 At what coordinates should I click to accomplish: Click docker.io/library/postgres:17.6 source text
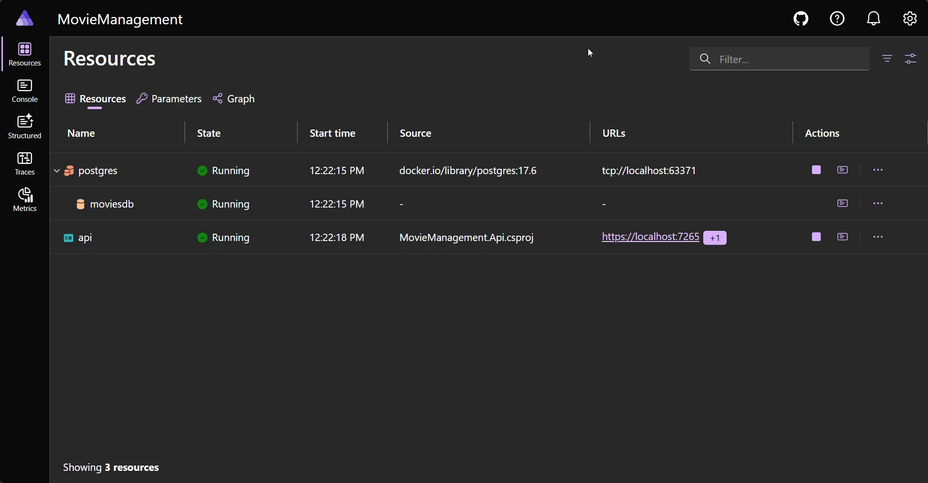(468, 171)
